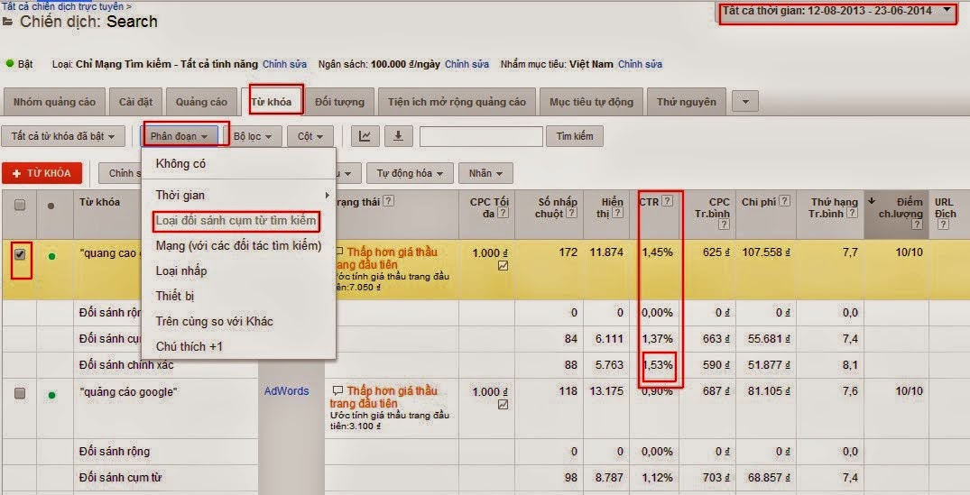Open the date range dropdown
This screenshot has width=970, height=495.
[837, 11]
